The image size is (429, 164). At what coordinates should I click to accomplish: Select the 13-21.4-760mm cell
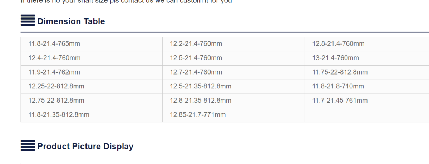coord(367,58)
